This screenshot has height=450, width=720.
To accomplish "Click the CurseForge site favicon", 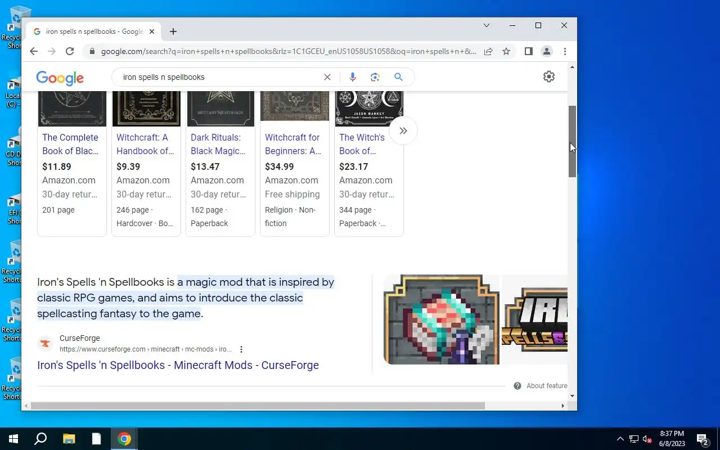I will click(x=45, y=343).
